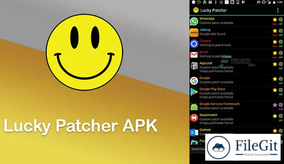Click the Wi-Fi hotspot icon in the status bar
Image resolution: width=284 pixels, height=164 pixels.
[259, 2]
